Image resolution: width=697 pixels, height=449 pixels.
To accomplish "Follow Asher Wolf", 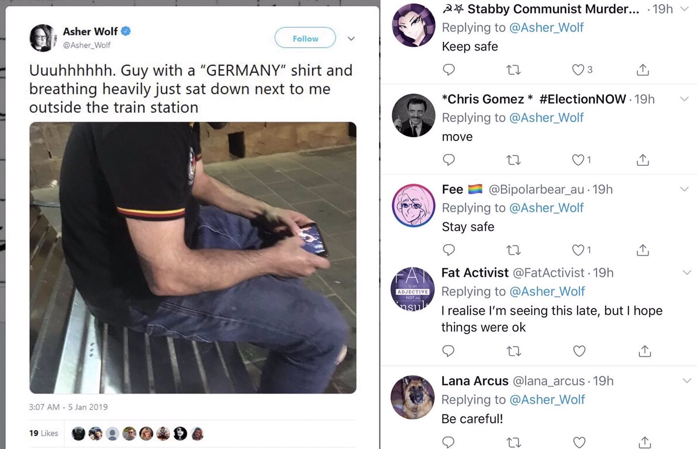I will point(305,38).
